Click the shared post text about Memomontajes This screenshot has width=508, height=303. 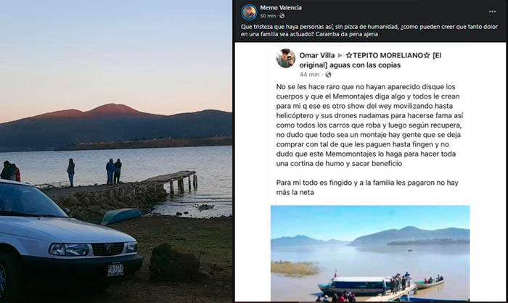(369, 125)
